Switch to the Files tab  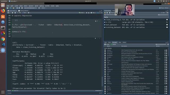click(105, 42)
